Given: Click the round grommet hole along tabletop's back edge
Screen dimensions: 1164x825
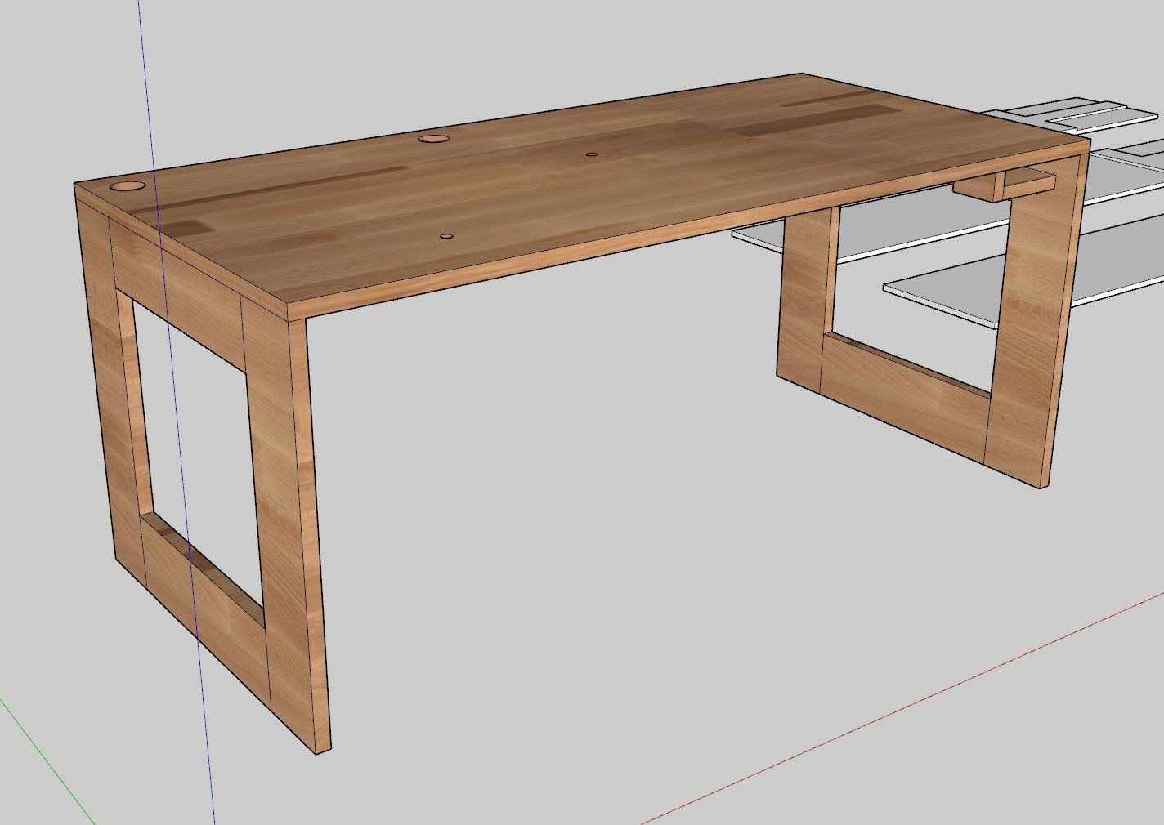Looking at the screenshot, I should (x=434, y=139).
